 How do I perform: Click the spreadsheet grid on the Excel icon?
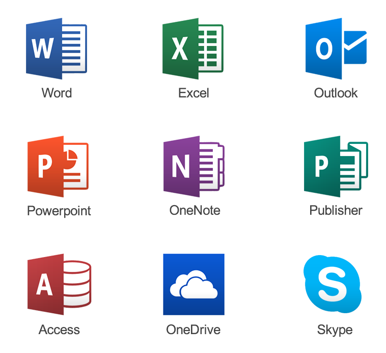click(211, 49)
